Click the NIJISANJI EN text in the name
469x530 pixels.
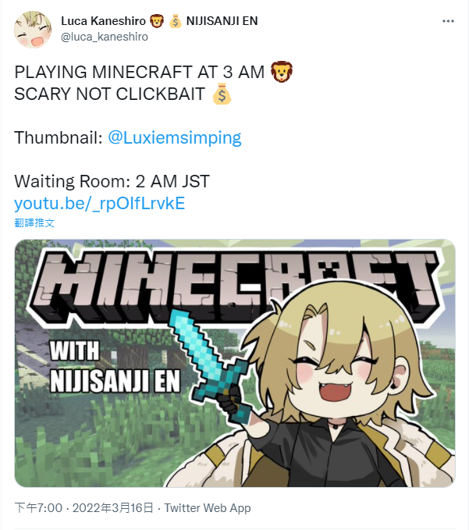pyautogui.click(x=222, y=21)
